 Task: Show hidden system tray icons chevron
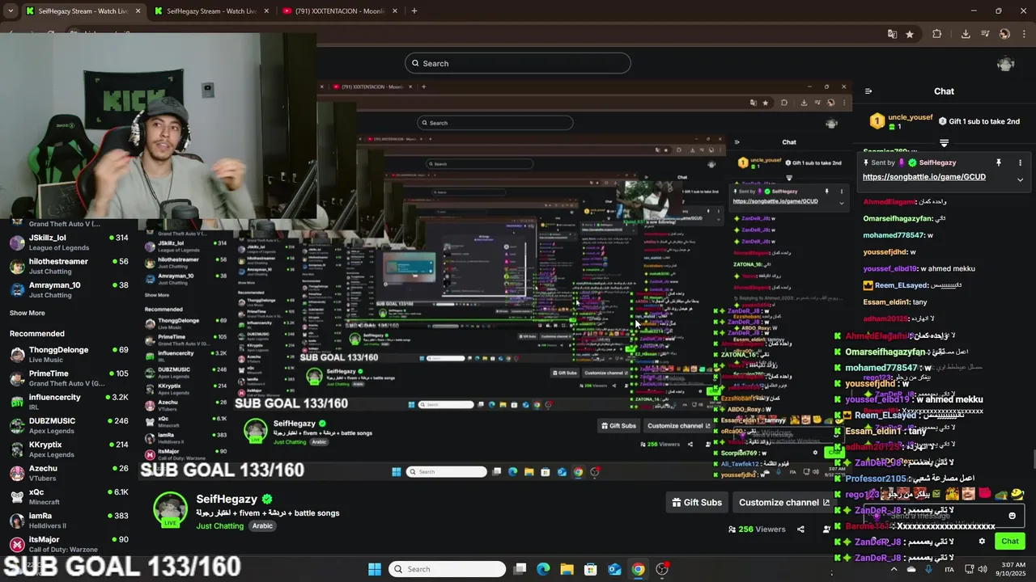[x=894, y=569]
